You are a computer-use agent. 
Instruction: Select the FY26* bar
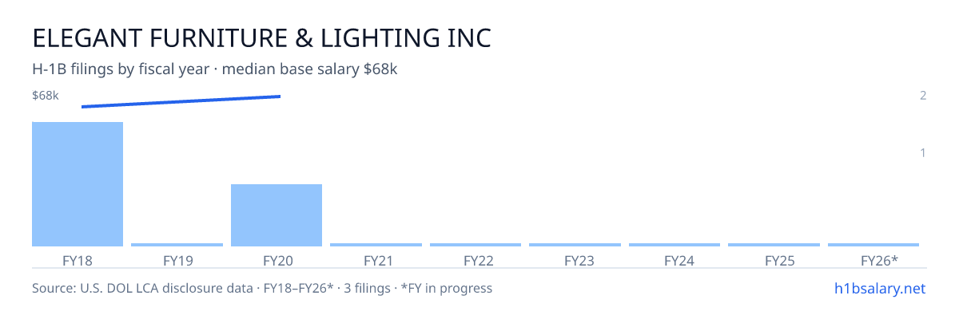[873, 245]
